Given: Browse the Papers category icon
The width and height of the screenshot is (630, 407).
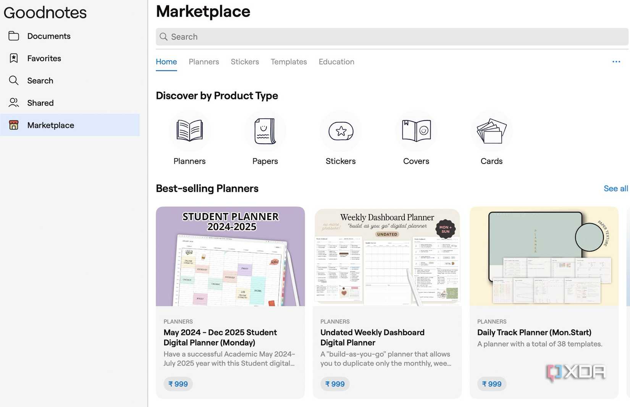Looking at the screenshot, I should pyautogui.click(x=265, y=131).
